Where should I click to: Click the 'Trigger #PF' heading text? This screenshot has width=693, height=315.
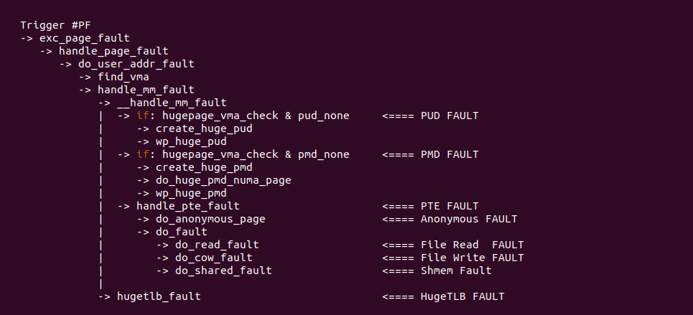coord(49,25)
